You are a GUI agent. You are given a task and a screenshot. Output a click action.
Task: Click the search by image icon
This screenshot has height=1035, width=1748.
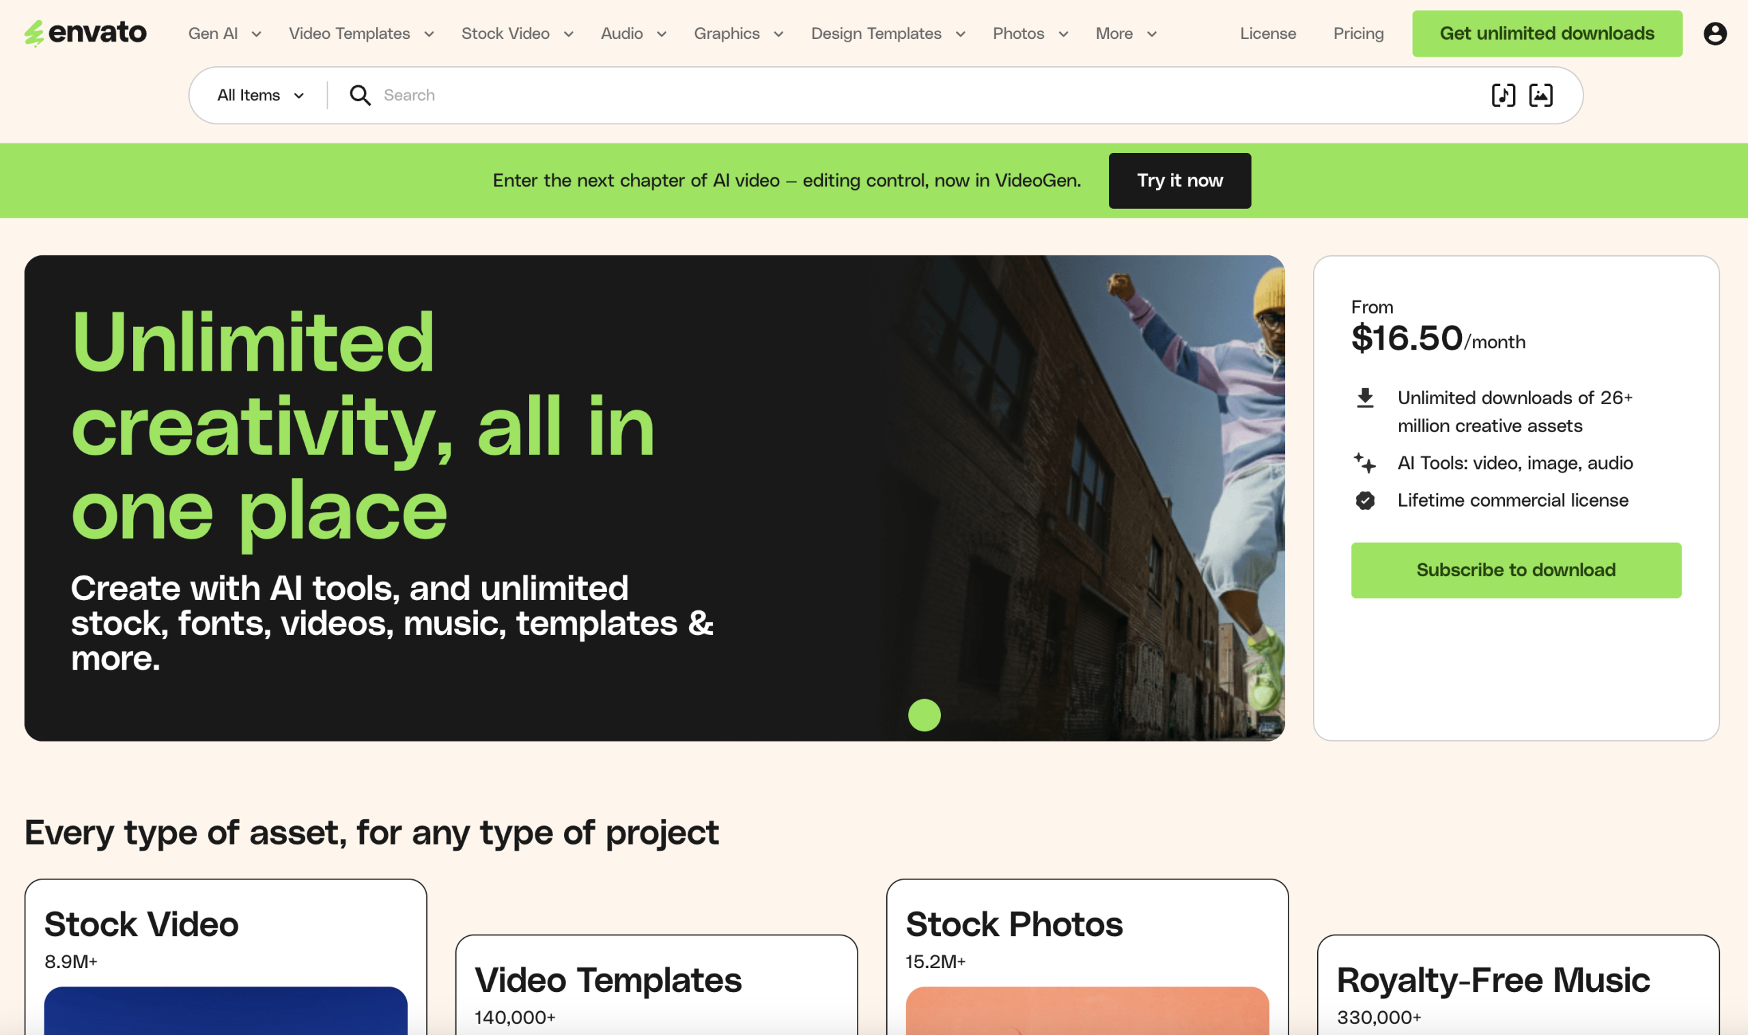(x=1540, y=96)
